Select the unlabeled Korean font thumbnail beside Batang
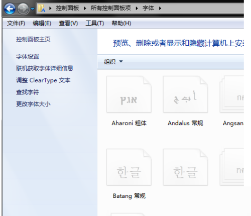The width and height of the screenshot is (251, 216). 185,167
